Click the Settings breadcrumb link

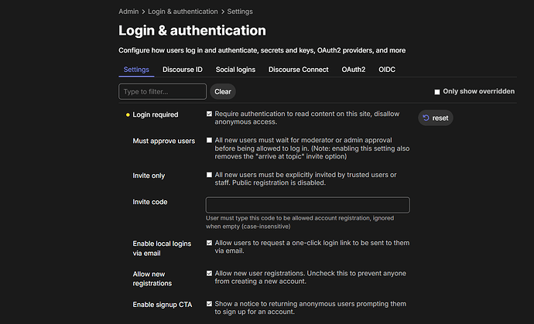coord(240,12)
